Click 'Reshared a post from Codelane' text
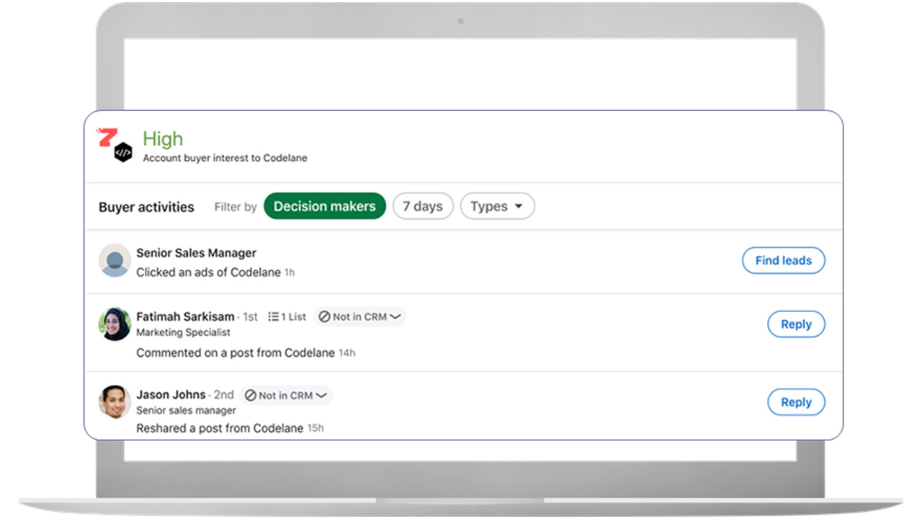The image size is (922, 519). pyautogui.click(x=220, y=428)
